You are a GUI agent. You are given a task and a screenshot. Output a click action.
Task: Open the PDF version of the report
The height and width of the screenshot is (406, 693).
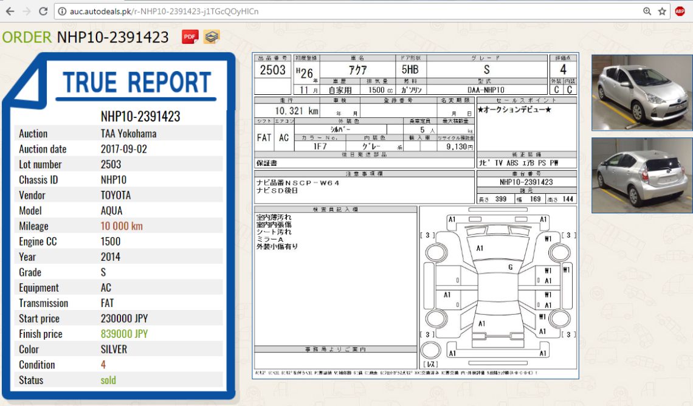(189, 37)
